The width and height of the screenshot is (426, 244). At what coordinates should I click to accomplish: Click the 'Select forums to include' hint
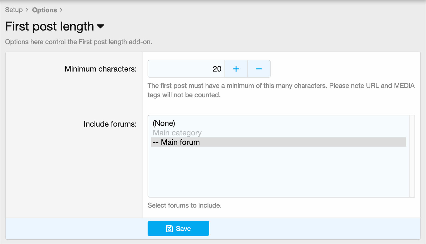[x=185, y=205]
